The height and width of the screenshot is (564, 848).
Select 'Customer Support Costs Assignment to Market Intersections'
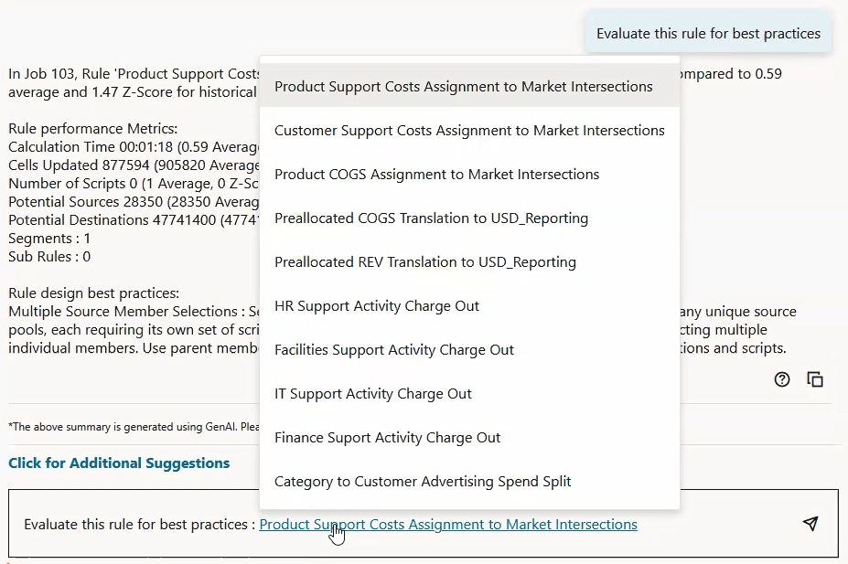(469, 130)
